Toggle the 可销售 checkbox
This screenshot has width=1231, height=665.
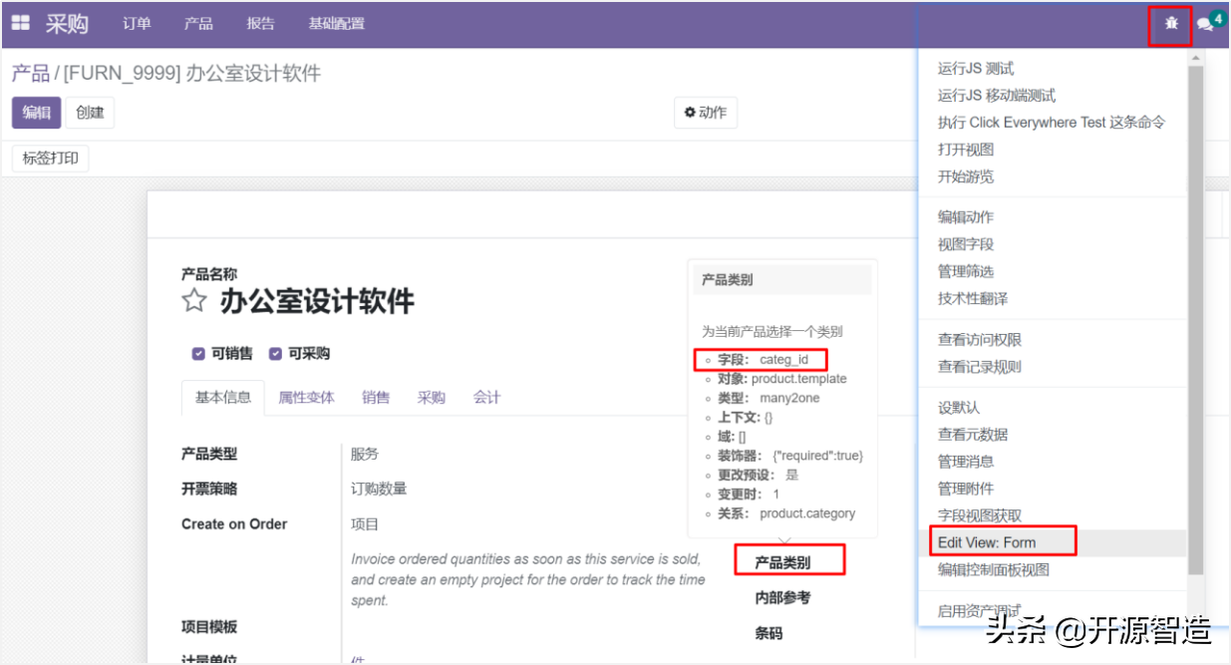coord(198,354)
